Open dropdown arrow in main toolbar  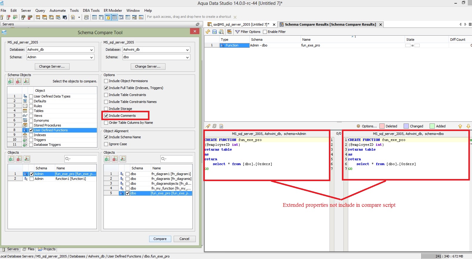click(79, 17)
